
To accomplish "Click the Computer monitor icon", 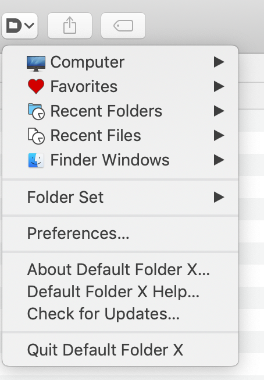I will coord(36,64).
